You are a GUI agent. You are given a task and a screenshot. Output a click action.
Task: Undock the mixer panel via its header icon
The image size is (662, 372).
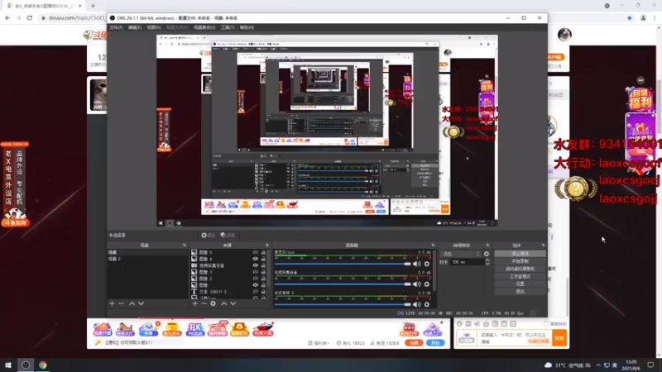[x=433, y=245]
